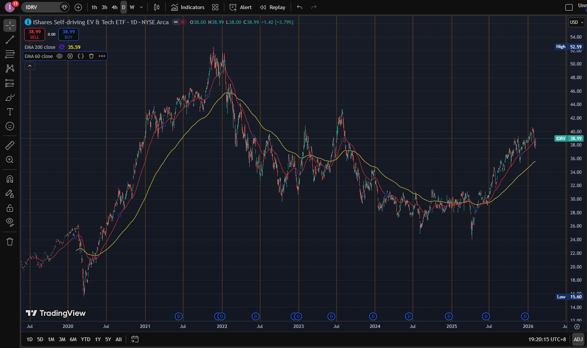The image size is (587, 348).
Task: Open the Fibonacci retracement tool
Action: pyautogui.click(x=10, y=54)
